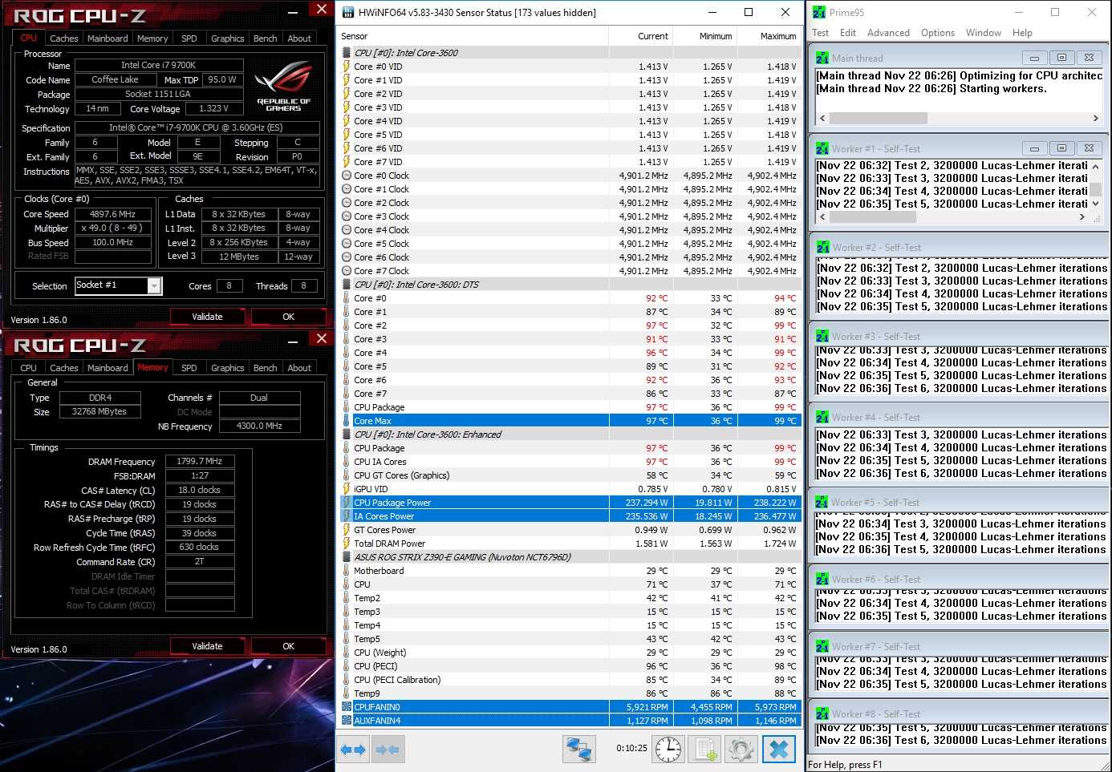Click Validate in the Memory timings window
Image resolution: width=1112 pixels, height=772 pixels.
click(x=207, y=646)
